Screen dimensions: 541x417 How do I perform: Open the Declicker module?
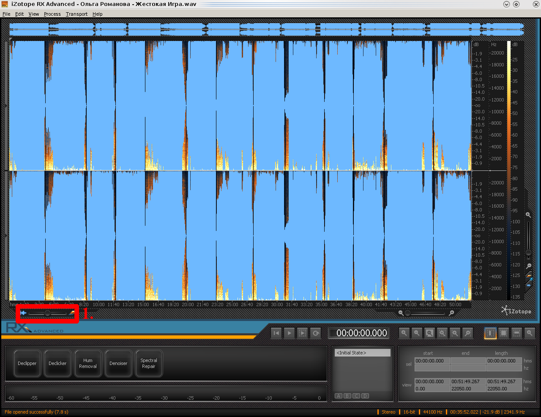click(57, 363)
